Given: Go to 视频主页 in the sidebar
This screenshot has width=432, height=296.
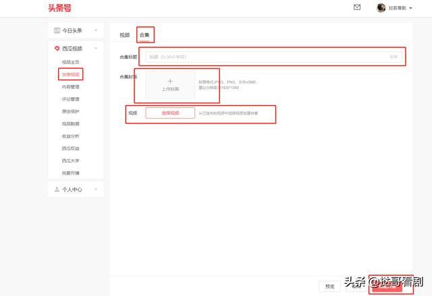Looking at the screenshot, I should pyautogui.click(x=70, y=62).
